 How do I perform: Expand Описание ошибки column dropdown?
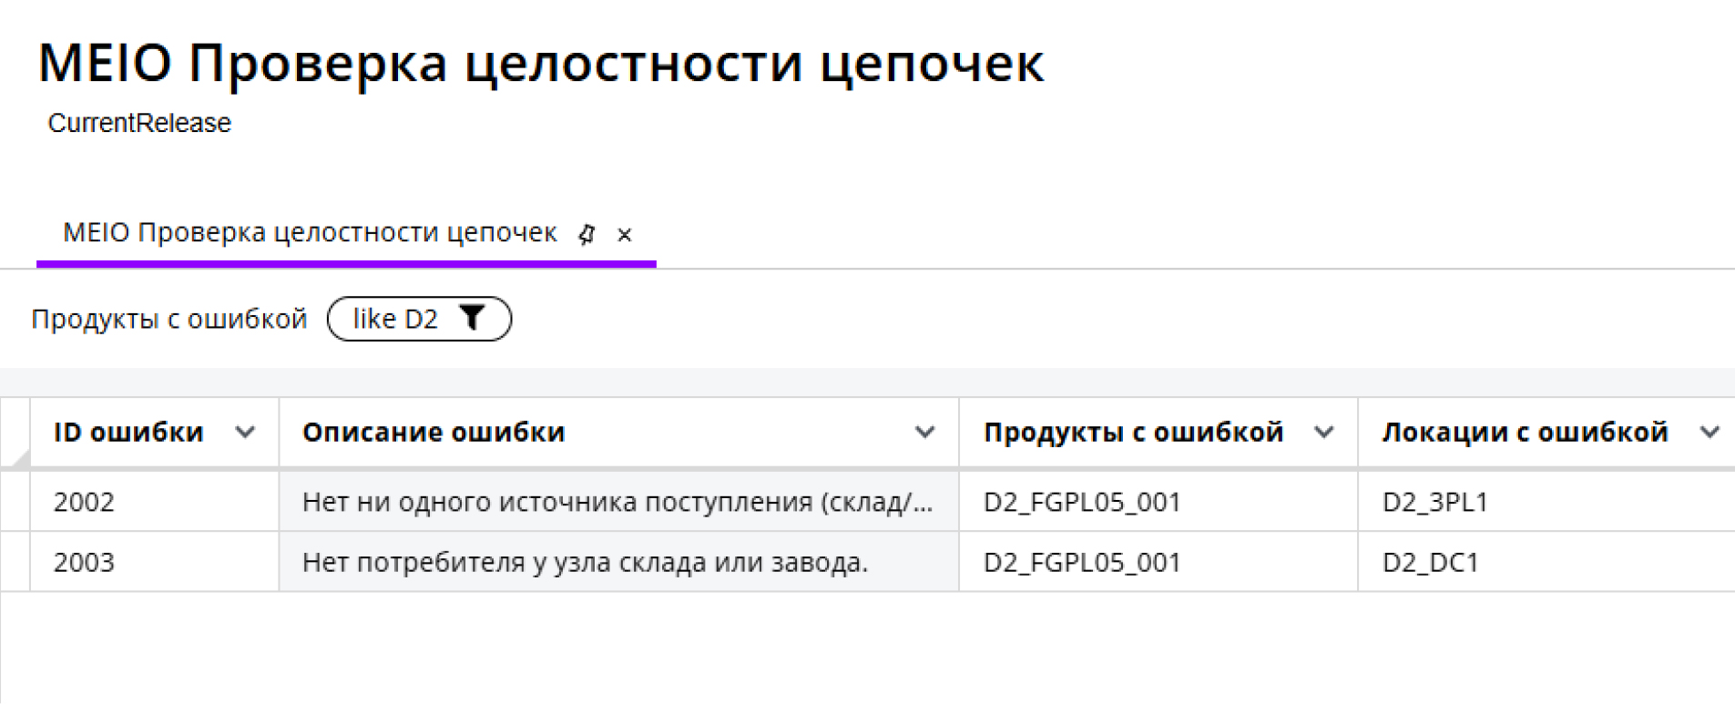(924, 433)
